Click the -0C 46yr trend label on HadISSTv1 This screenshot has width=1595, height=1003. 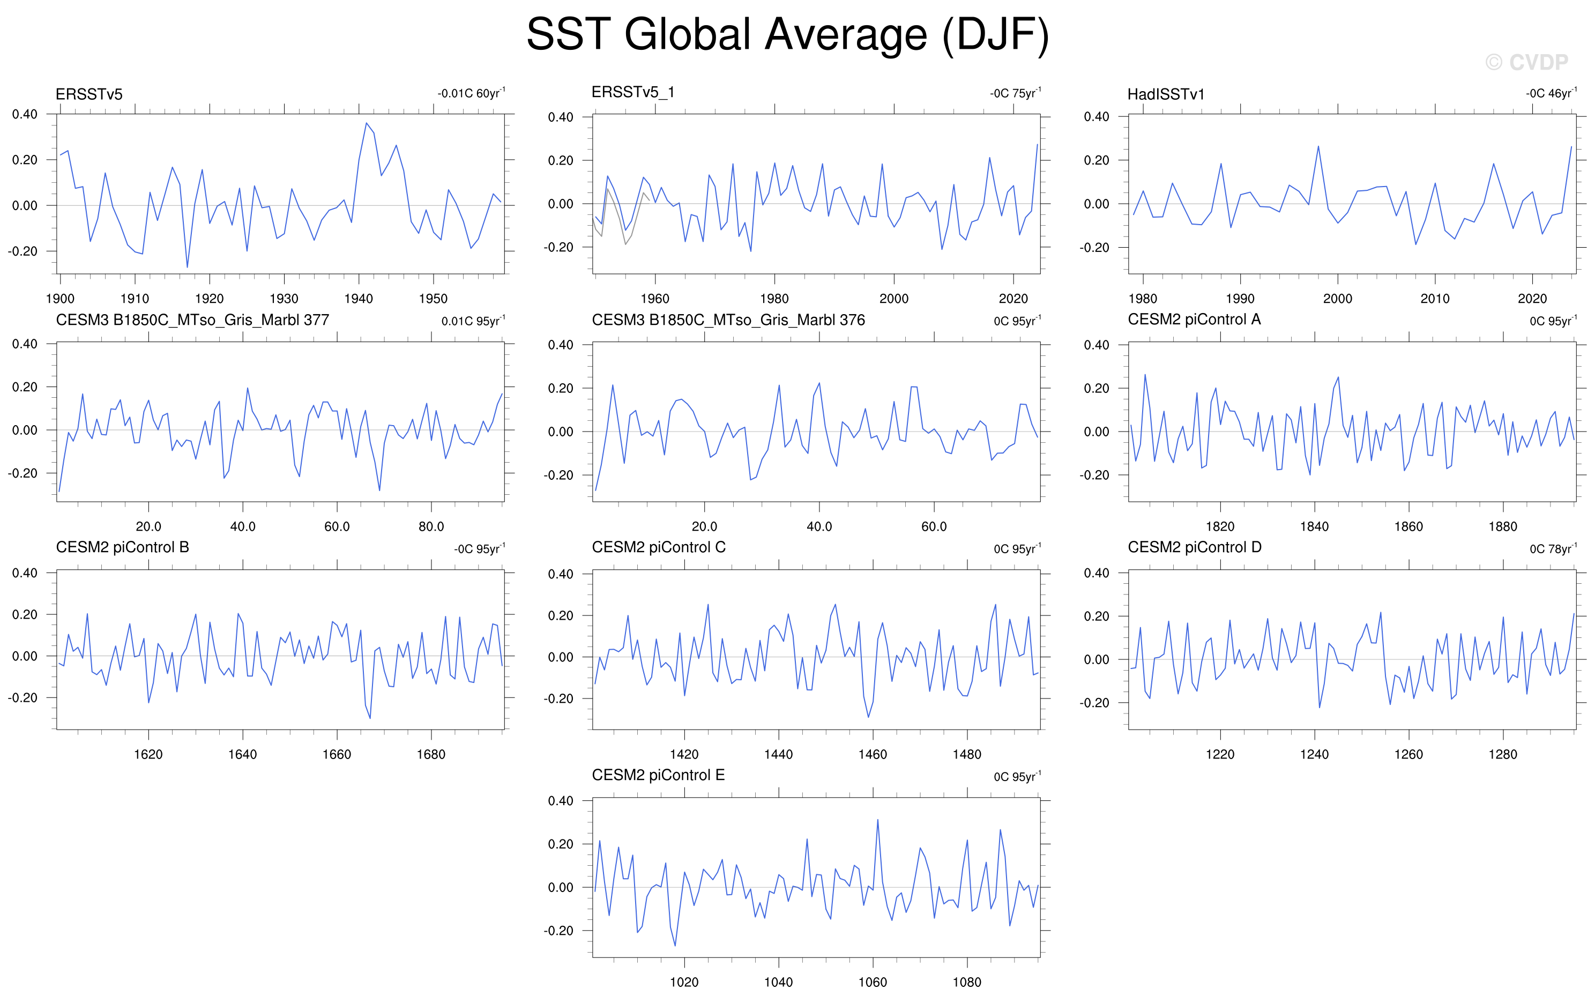tap(1551, 93)
